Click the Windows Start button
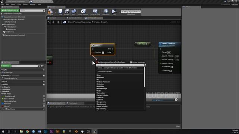 (x=3, y=131)
